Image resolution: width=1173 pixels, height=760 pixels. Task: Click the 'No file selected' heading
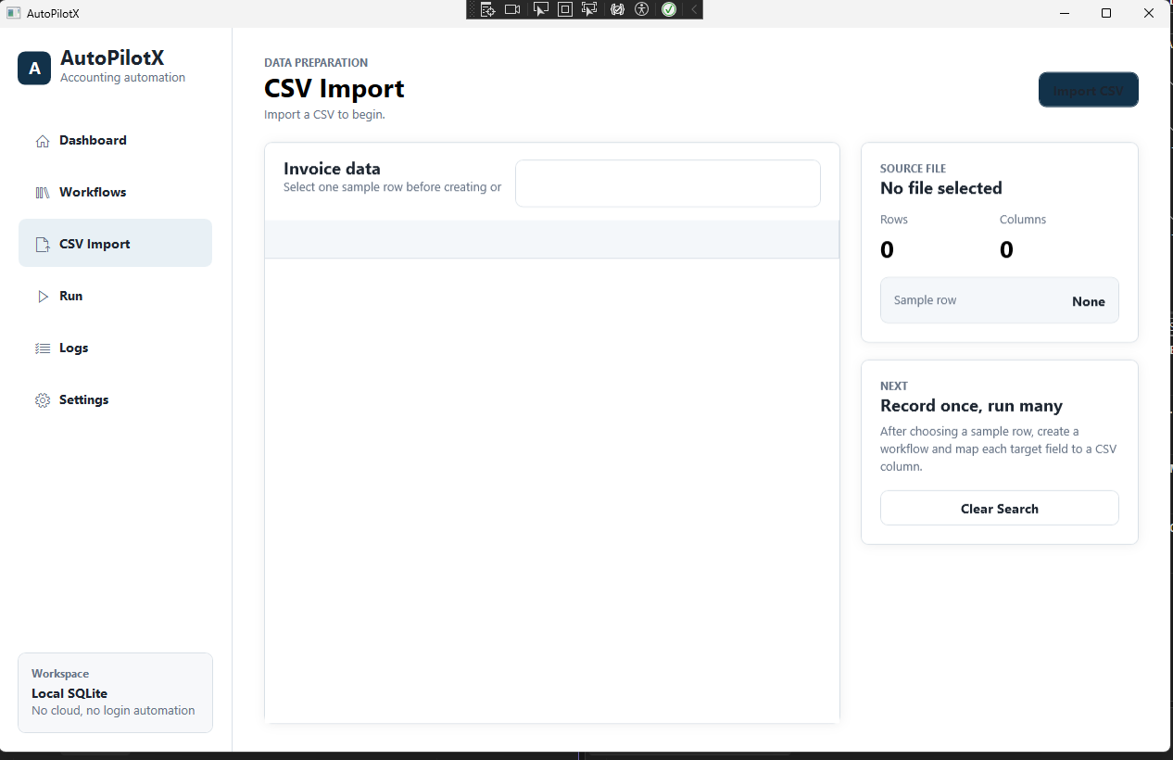pos(941,188)
